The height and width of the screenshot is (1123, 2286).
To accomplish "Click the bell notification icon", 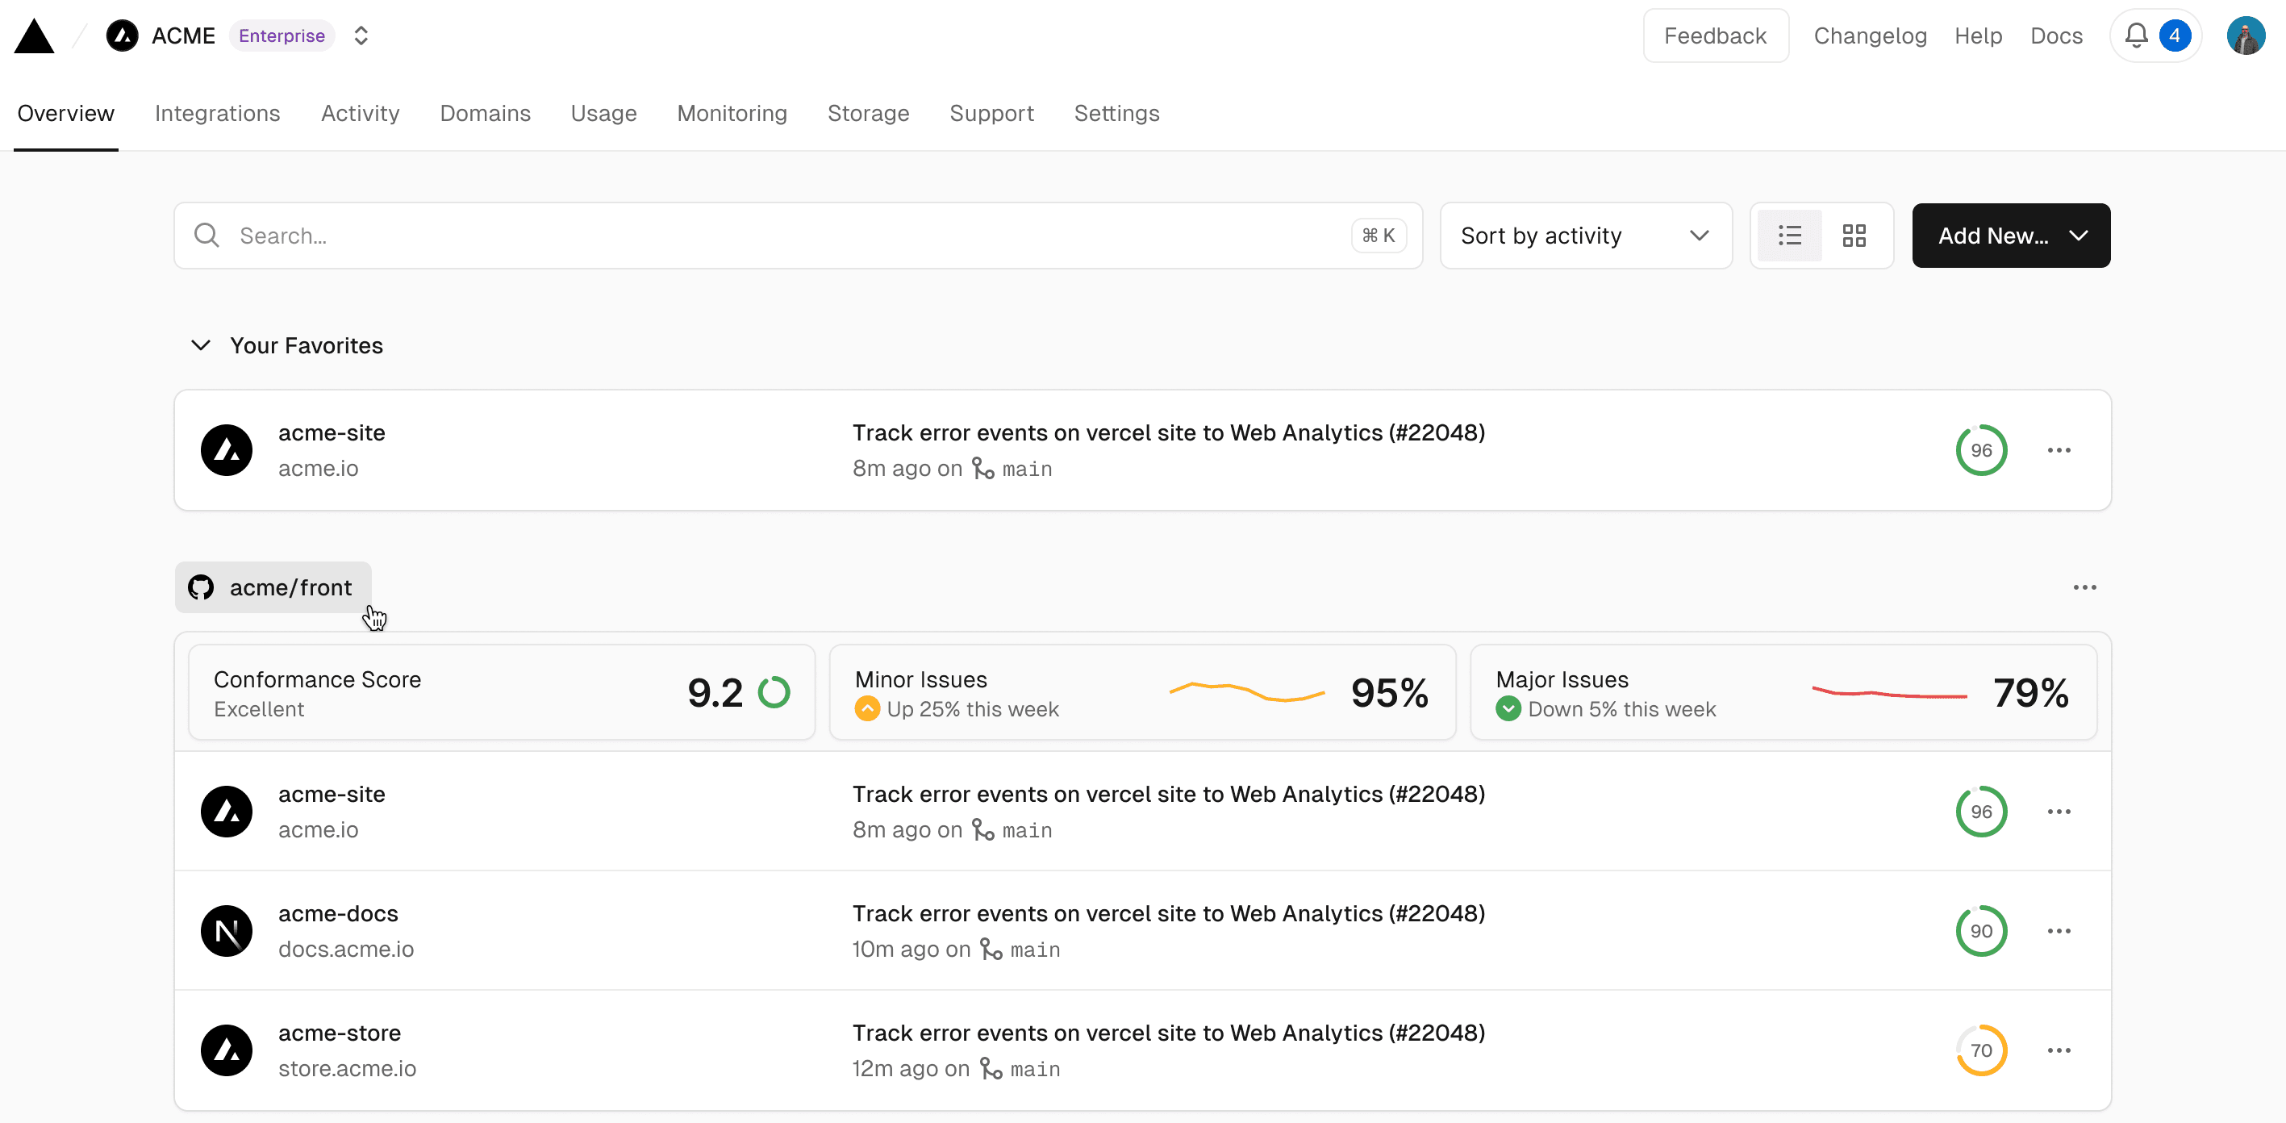I will pos(2136,35).
